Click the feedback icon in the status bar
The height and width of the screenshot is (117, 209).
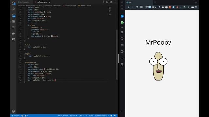coord(111,116)
